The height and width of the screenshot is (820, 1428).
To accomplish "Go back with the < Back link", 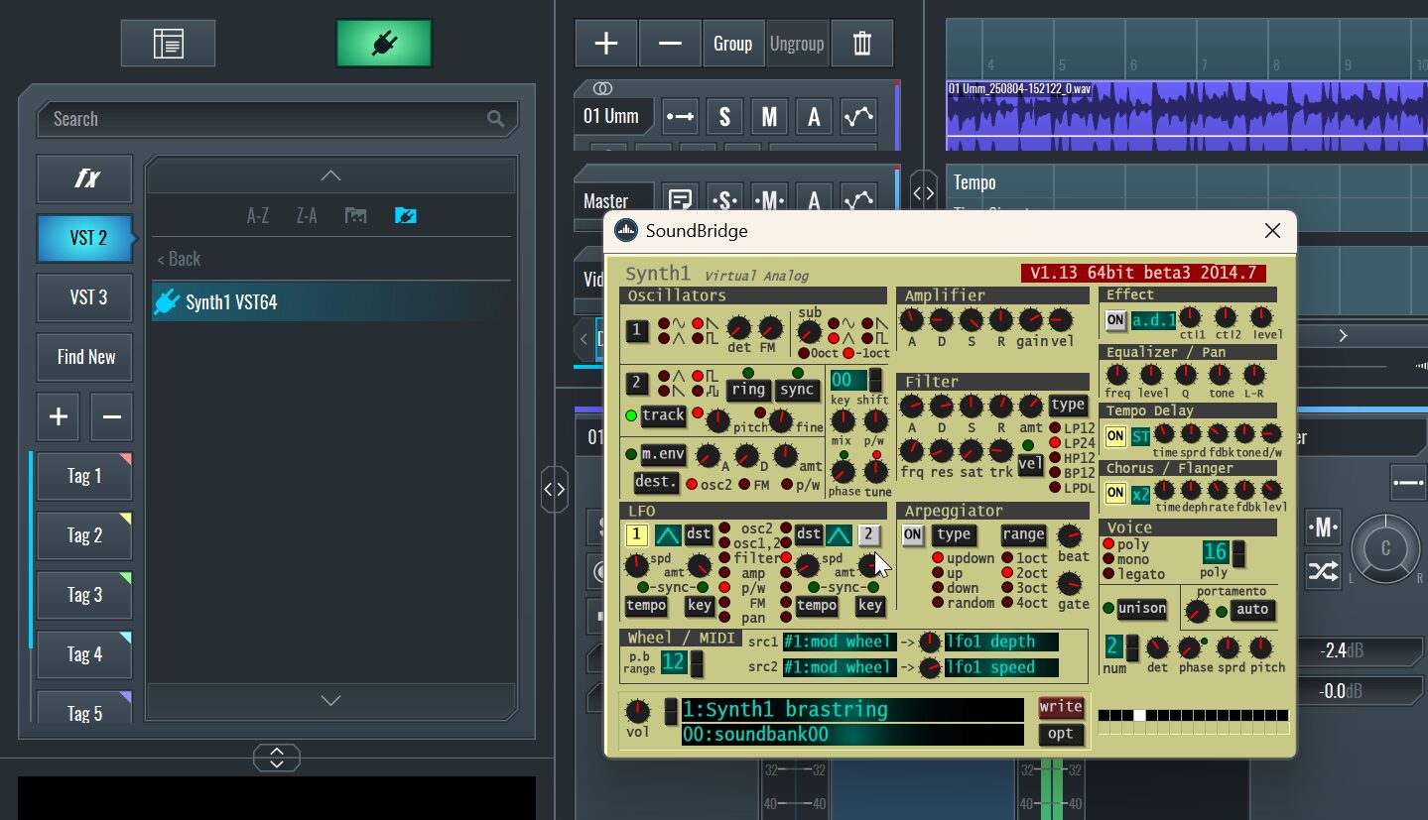I will pos(179,259).
